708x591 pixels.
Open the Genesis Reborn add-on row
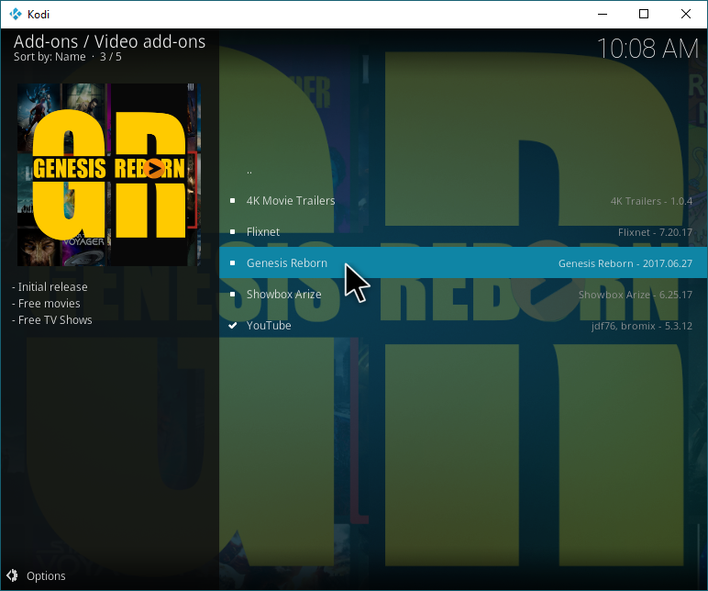(x=463, y=263)
